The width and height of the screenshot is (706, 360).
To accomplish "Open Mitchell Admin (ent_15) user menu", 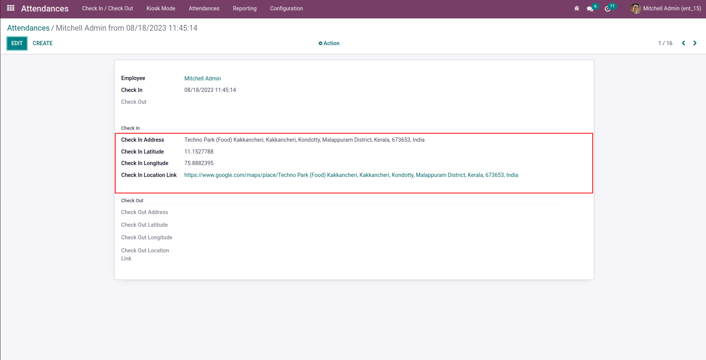I will click(666, 8).
